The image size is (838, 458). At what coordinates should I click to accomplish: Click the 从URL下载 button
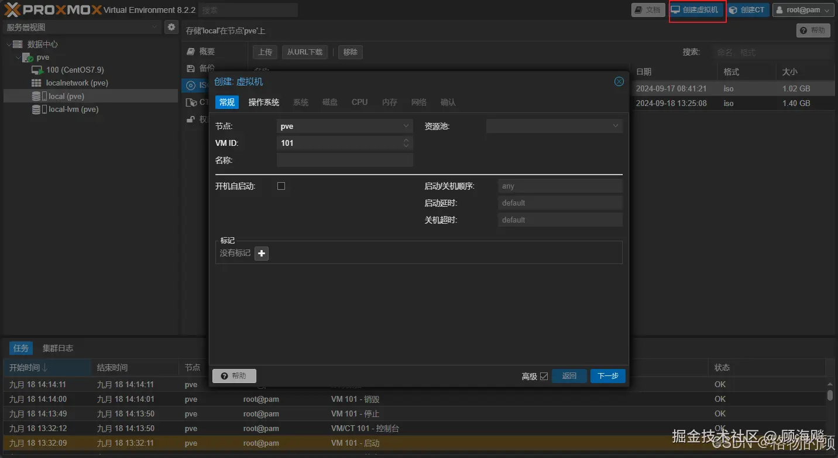[305, 52]
